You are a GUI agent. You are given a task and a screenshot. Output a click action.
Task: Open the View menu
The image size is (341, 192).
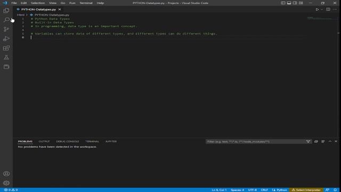(x=53, y=3)
